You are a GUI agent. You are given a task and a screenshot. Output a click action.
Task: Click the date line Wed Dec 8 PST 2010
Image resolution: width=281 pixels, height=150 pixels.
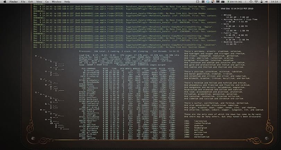(x=237, y=8)
